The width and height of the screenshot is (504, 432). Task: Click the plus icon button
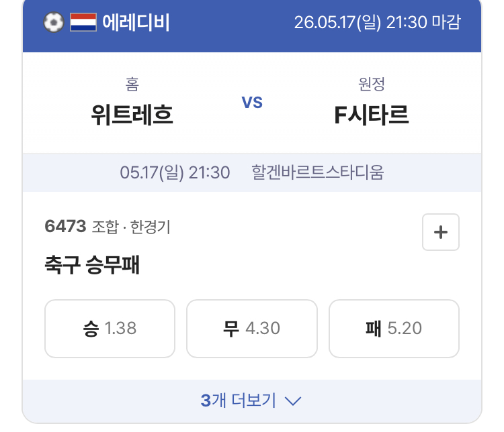point(440,232)
